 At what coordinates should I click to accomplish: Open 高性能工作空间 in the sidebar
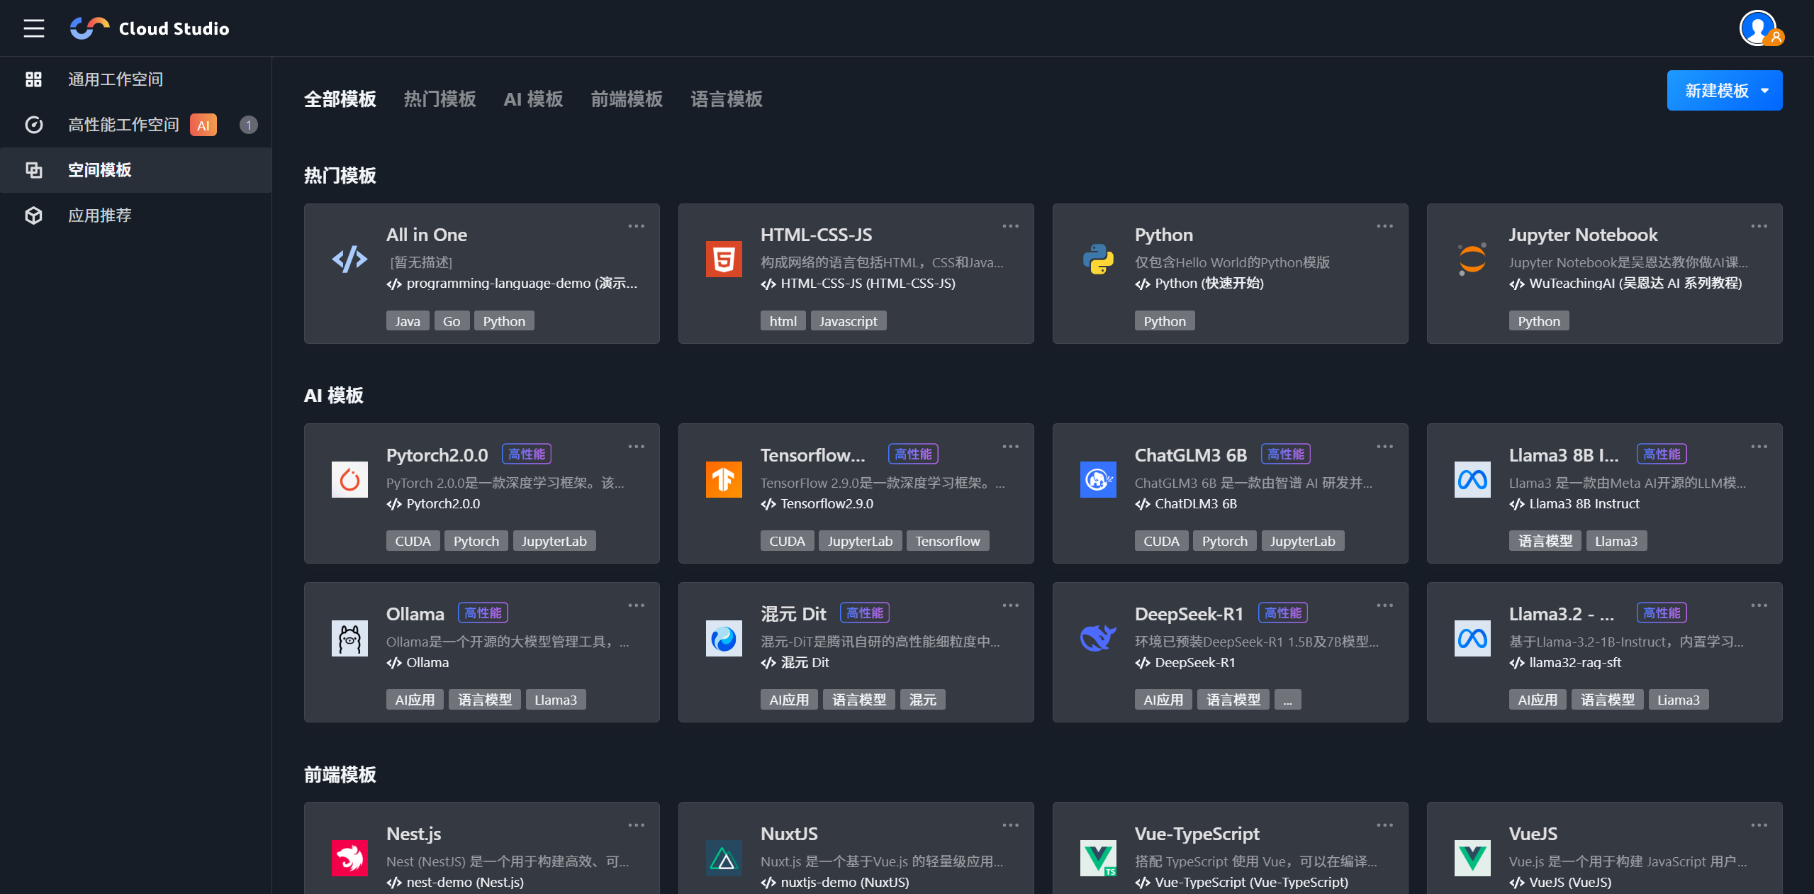[136, 125]
